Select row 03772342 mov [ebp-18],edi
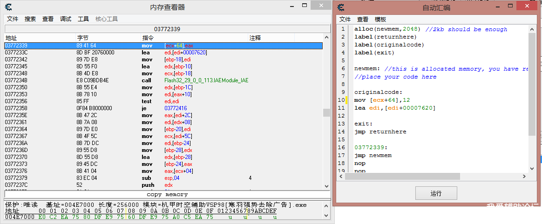This screenshot has width=542, height=224. click(x=163, y=59)
